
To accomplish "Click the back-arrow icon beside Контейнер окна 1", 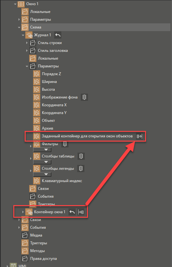I will click(x=72, y=212).
